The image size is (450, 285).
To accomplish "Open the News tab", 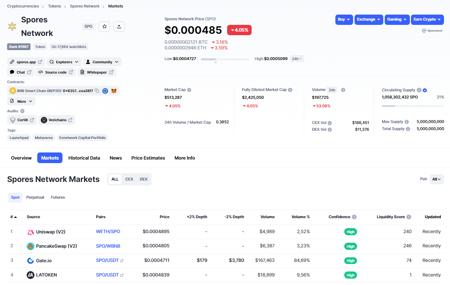I will [116, 158].
